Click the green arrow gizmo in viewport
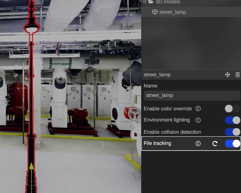The height and width of the screenshot is (193, 241). point(31,166)
